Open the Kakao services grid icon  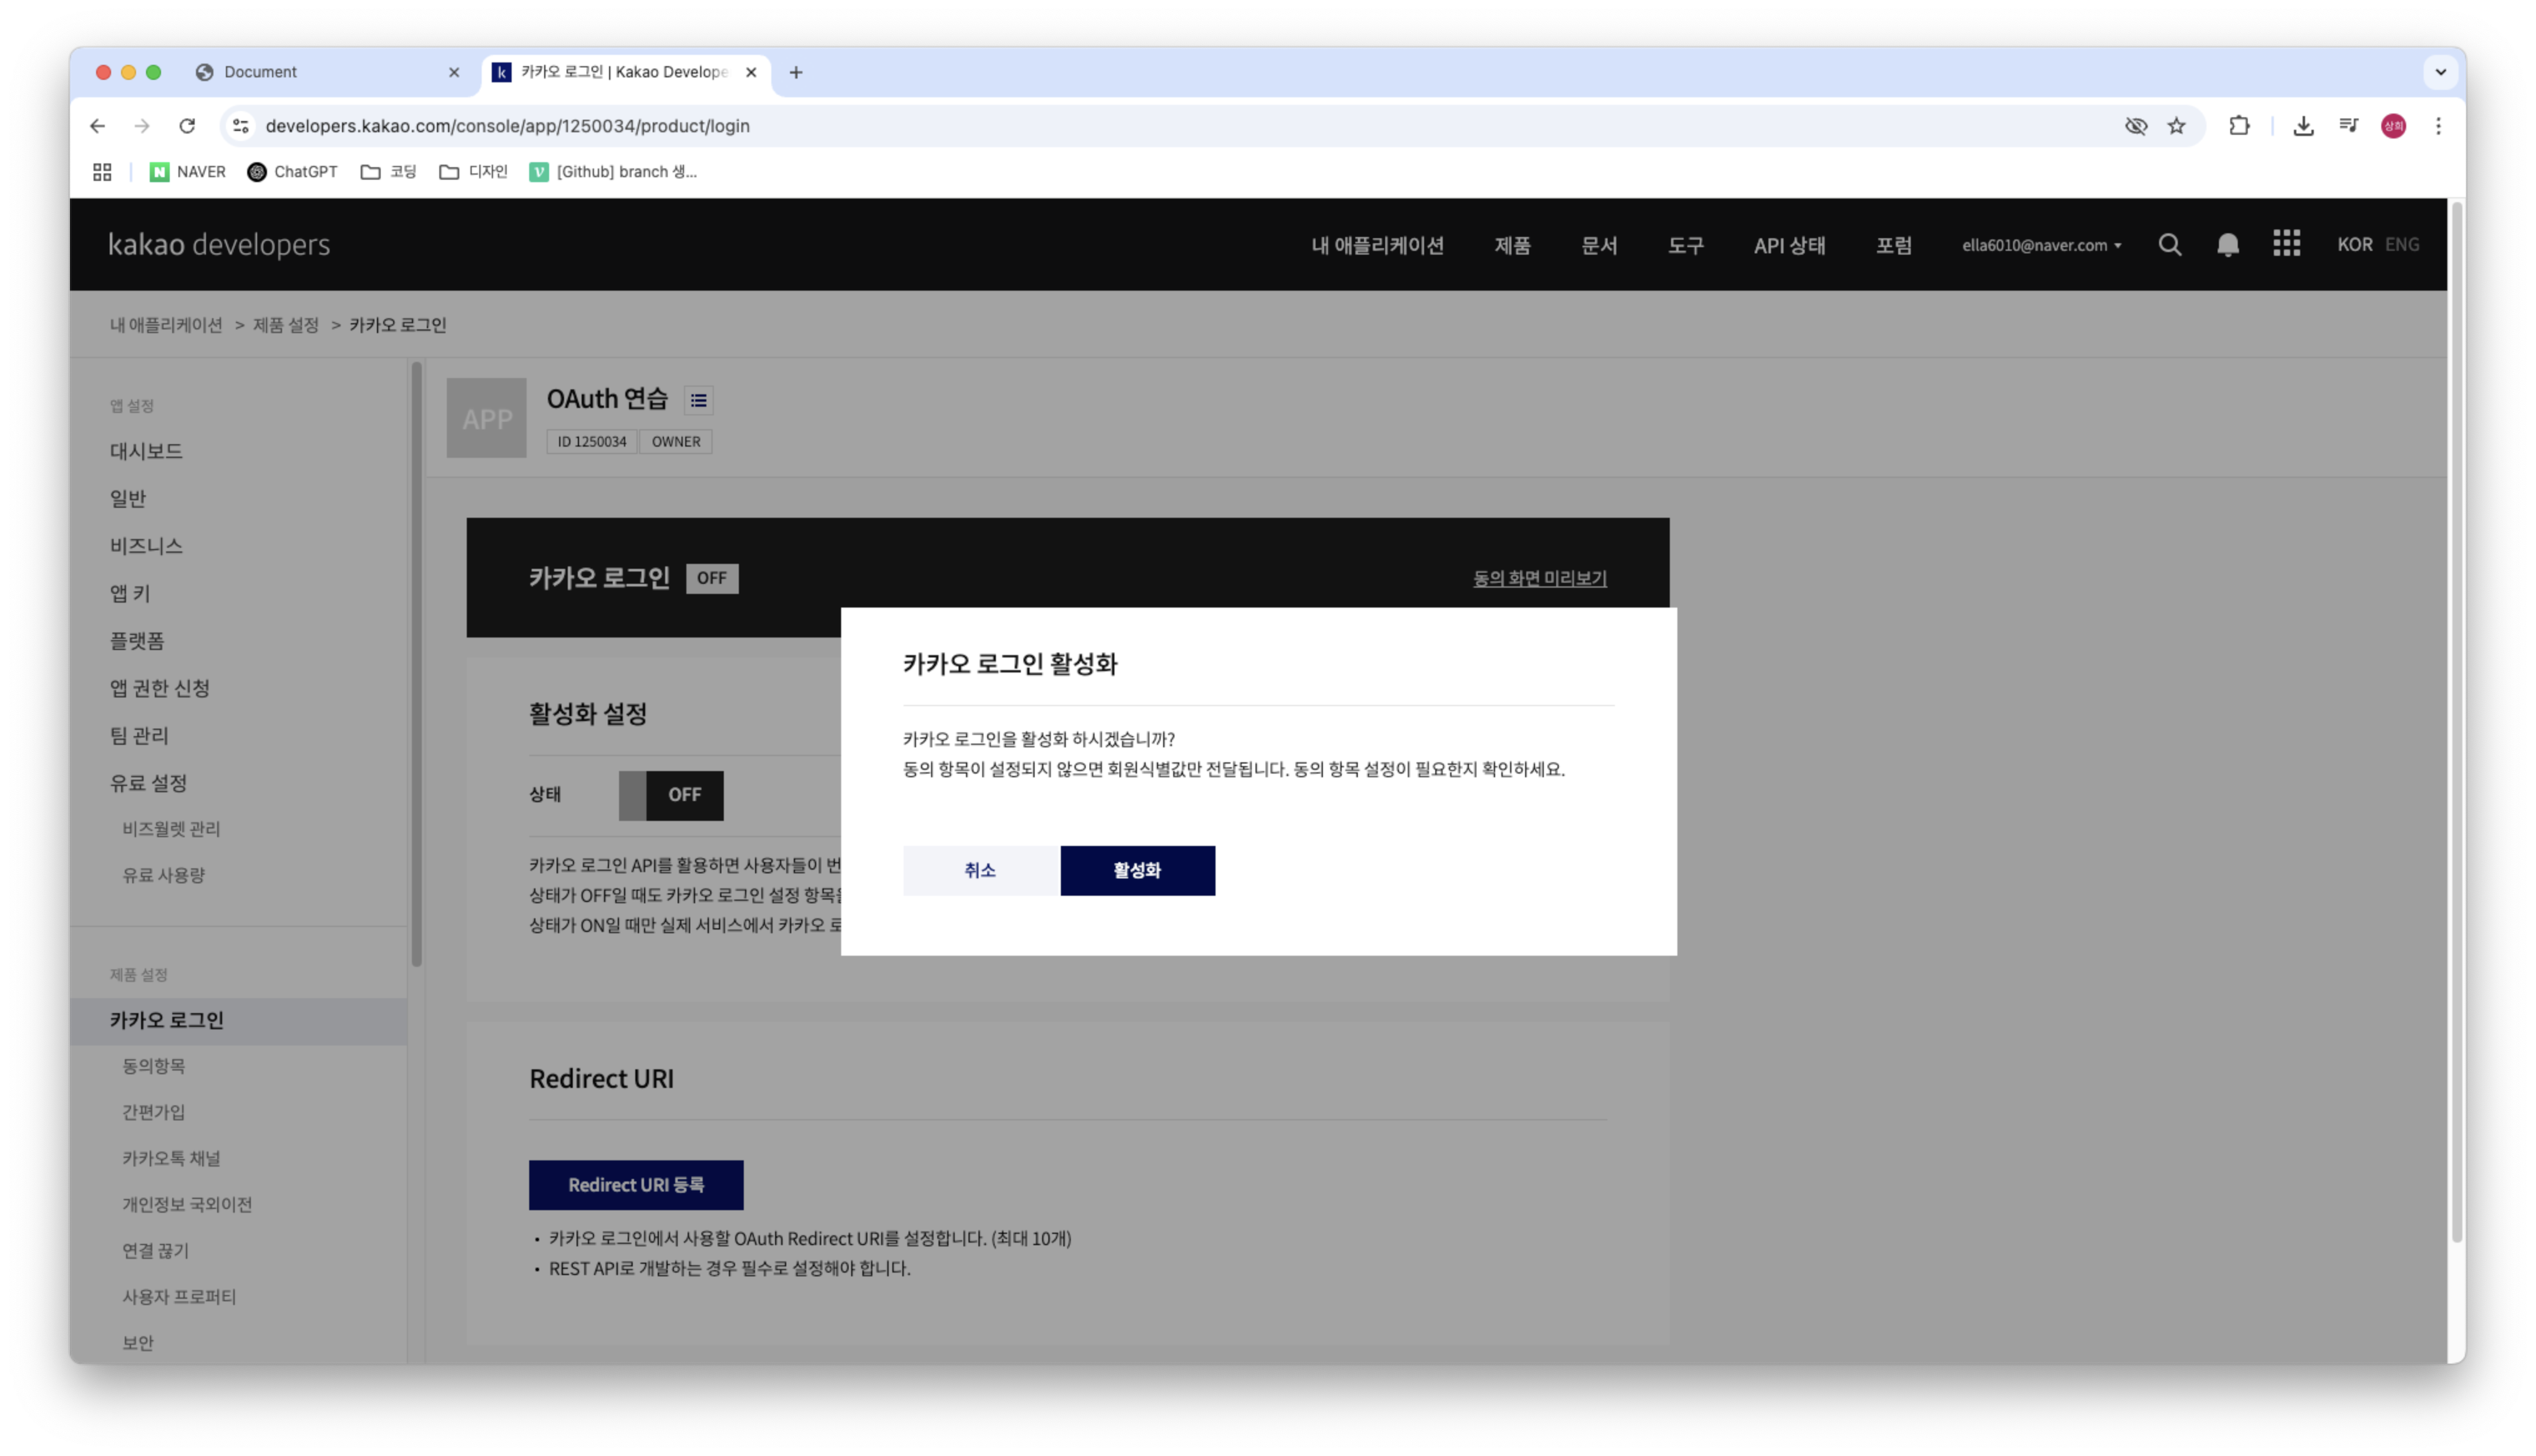[2286, 244]
